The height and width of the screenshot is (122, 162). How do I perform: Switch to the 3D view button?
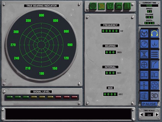[154, 96]
